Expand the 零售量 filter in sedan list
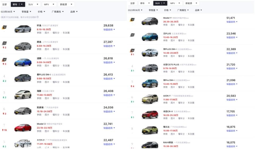255x149 pixels. pyautogui.click(x=26, y=12)
